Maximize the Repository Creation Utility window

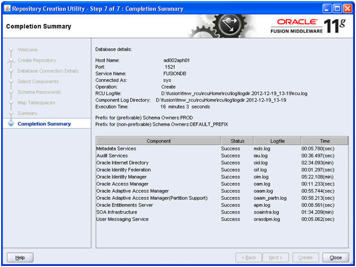[x=337, y=8]
